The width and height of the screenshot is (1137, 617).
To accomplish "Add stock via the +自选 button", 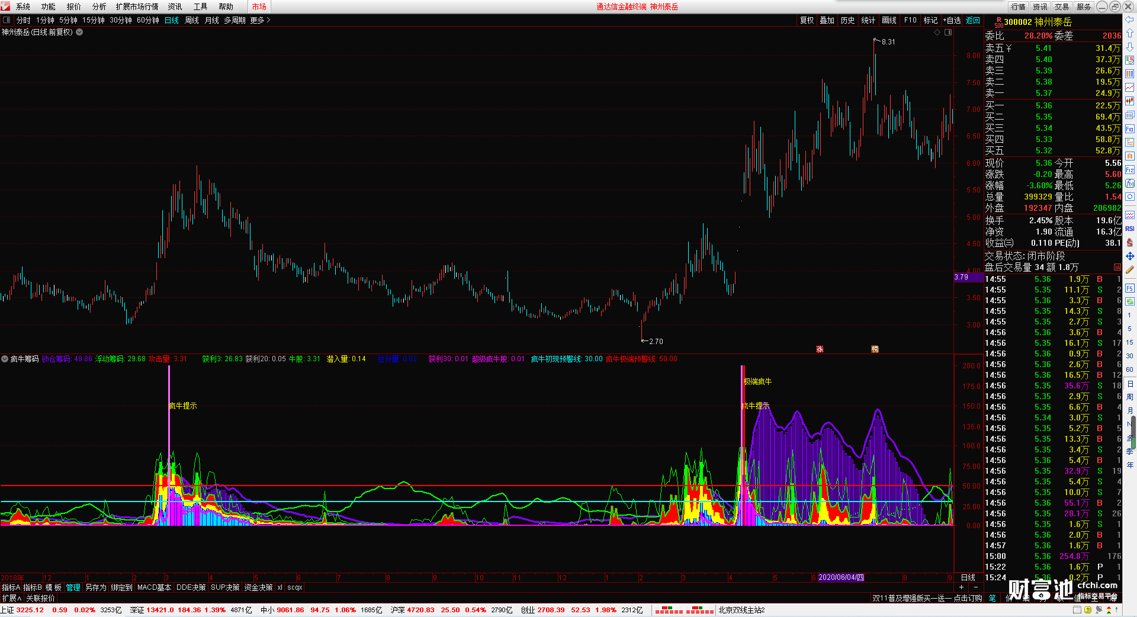I will (952, 20).
